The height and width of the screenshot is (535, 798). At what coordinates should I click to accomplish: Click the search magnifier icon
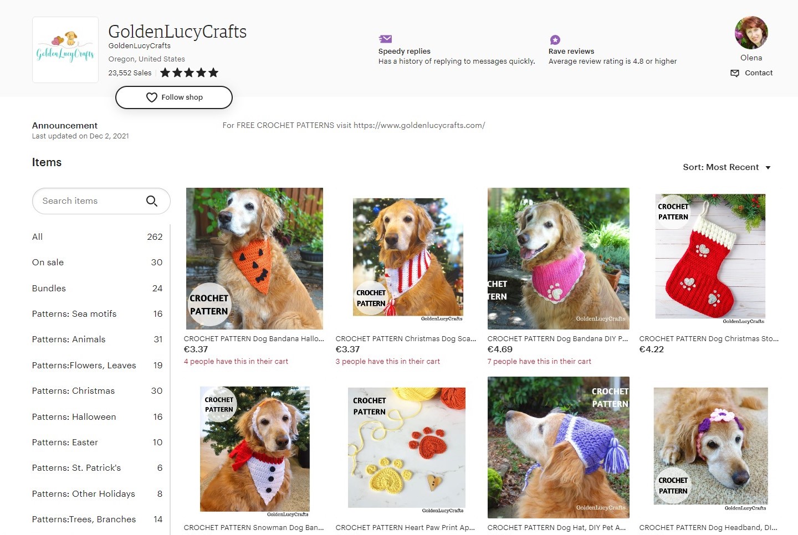point(152,201)
